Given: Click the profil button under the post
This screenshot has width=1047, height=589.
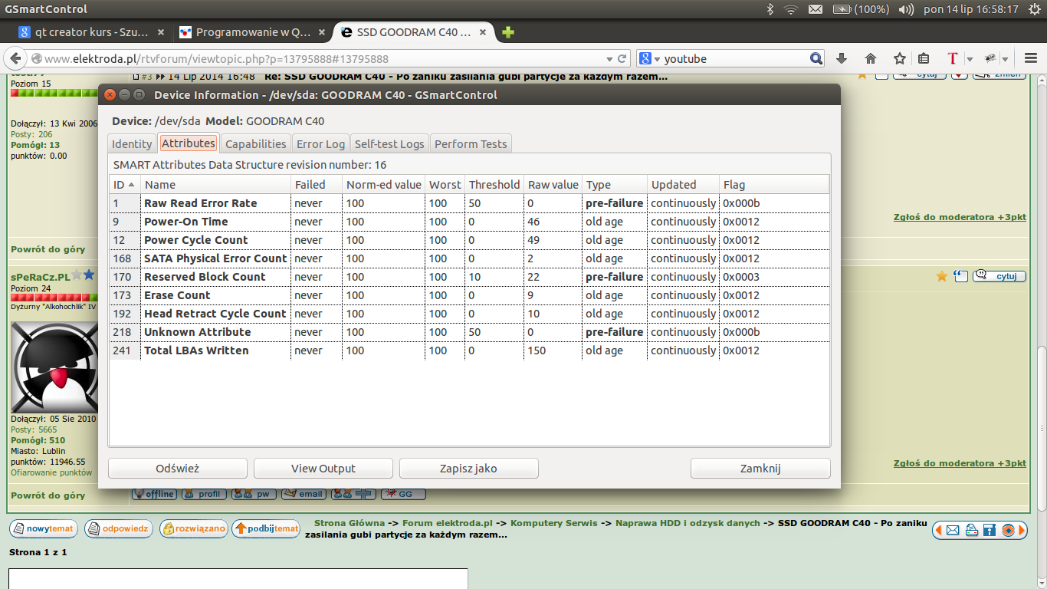Looking at the screenshot, I should [x=204, y=494].
